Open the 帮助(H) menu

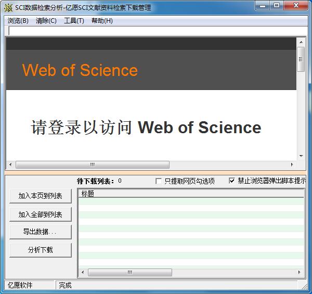coord(102,21)
